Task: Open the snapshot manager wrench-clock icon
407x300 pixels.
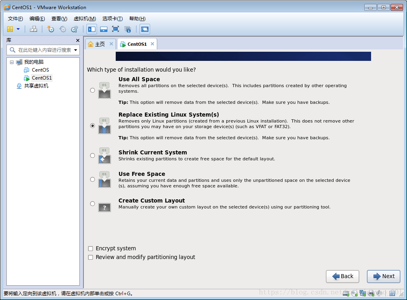Action: (x=75, y=29)
